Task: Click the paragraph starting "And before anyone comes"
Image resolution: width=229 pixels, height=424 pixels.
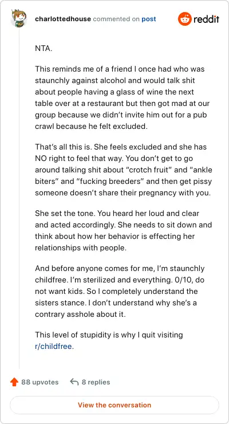Action: (x=120, y=292)
